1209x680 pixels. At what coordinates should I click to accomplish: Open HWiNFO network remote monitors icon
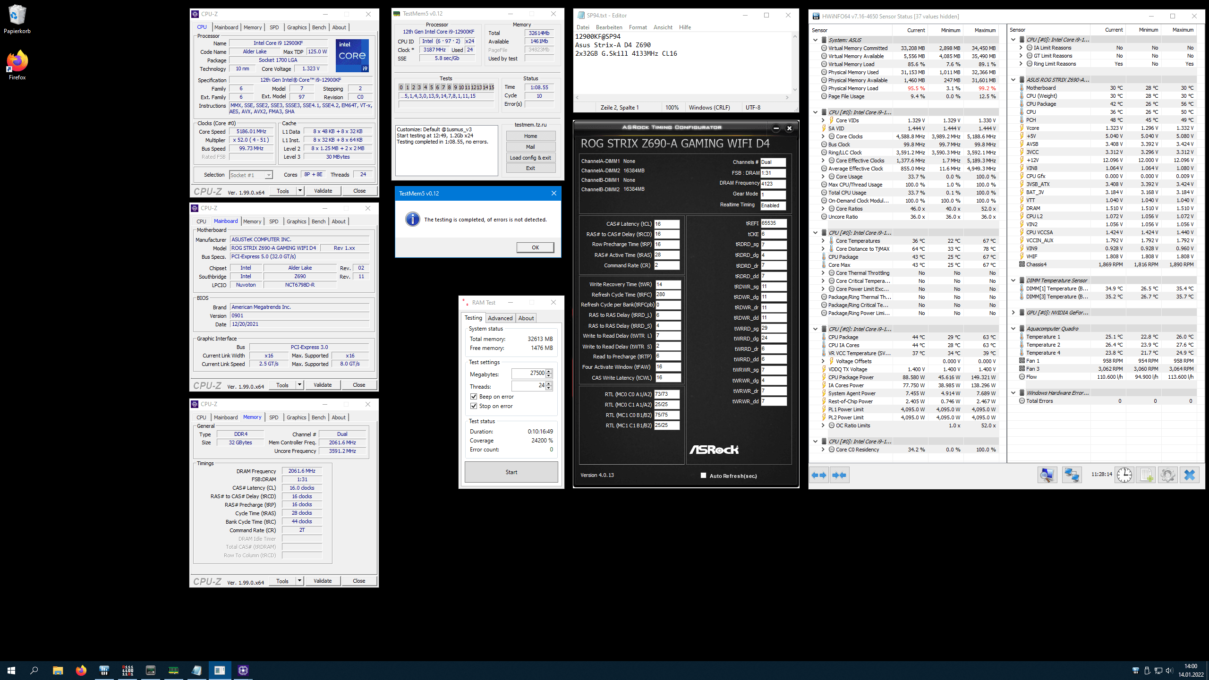tap(1072, 475)
